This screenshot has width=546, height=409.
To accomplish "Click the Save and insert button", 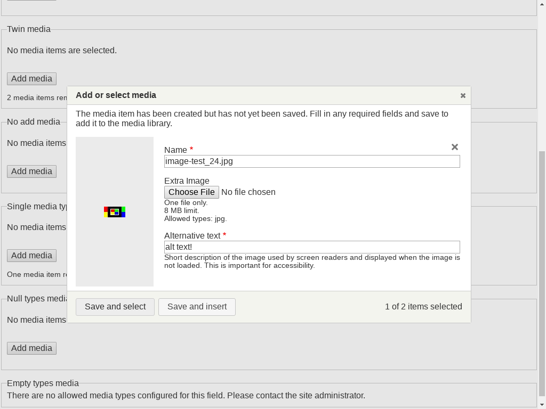I will click(197, 307).
